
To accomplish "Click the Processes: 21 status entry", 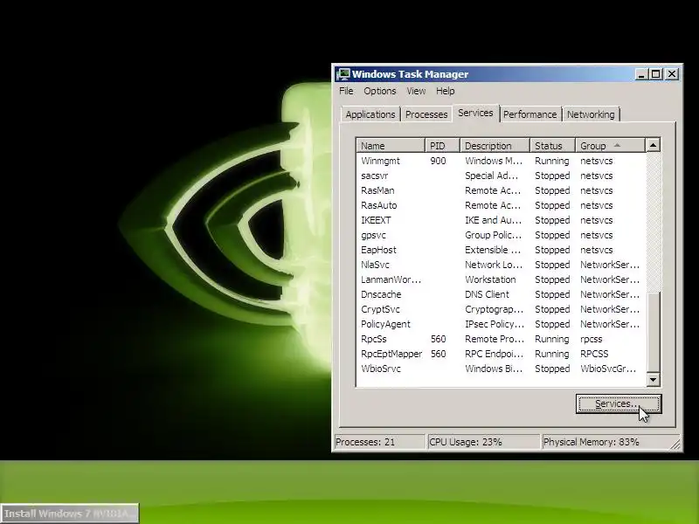I will pyautogui.click(x=380, y=442).
